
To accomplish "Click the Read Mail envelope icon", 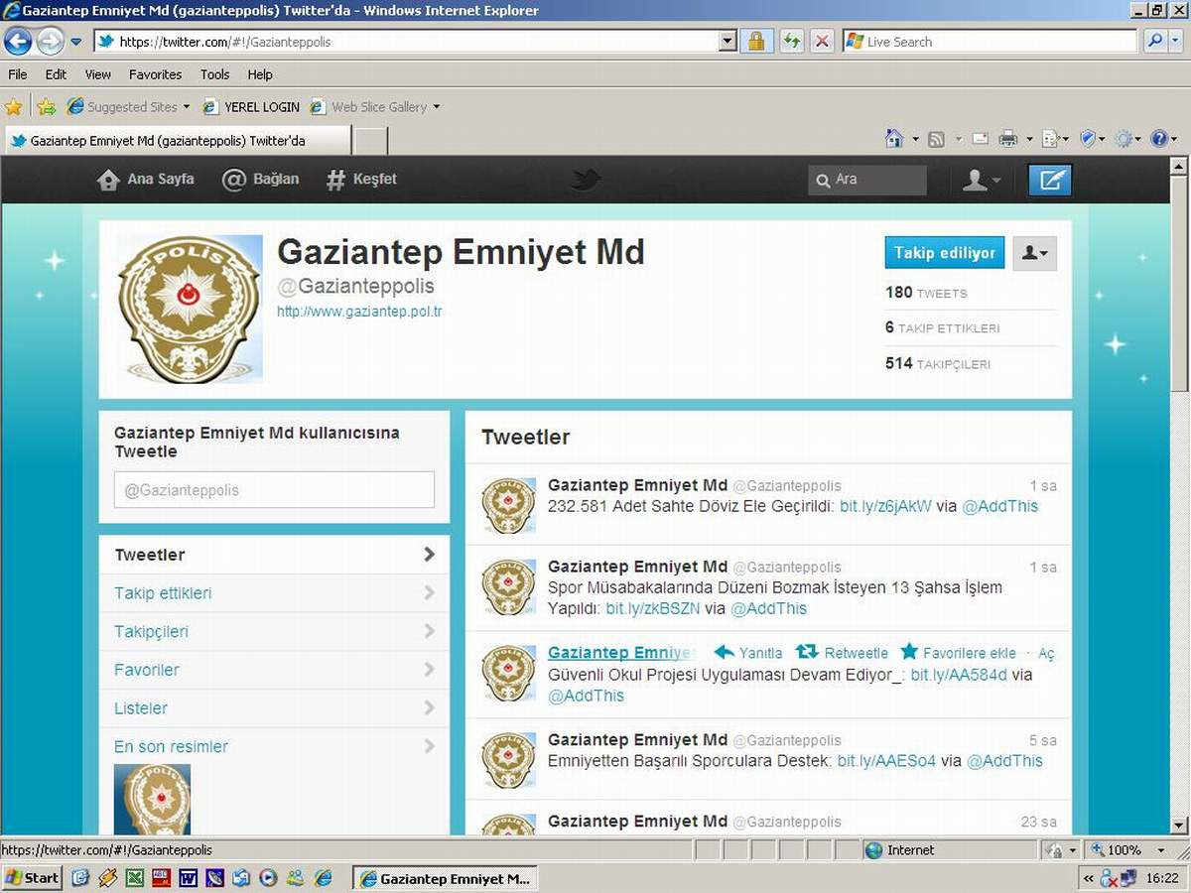I will (x=980, y=139).
